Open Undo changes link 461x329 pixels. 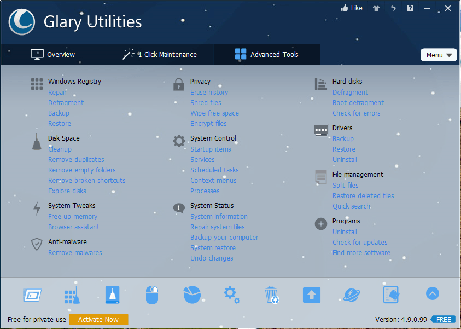(212, 258)
